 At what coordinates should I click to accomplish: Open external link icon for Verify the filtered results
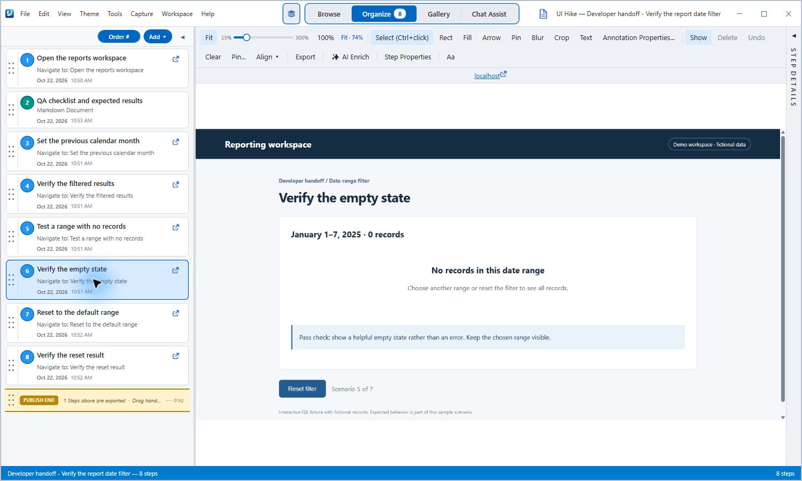(x=175, y=184)
